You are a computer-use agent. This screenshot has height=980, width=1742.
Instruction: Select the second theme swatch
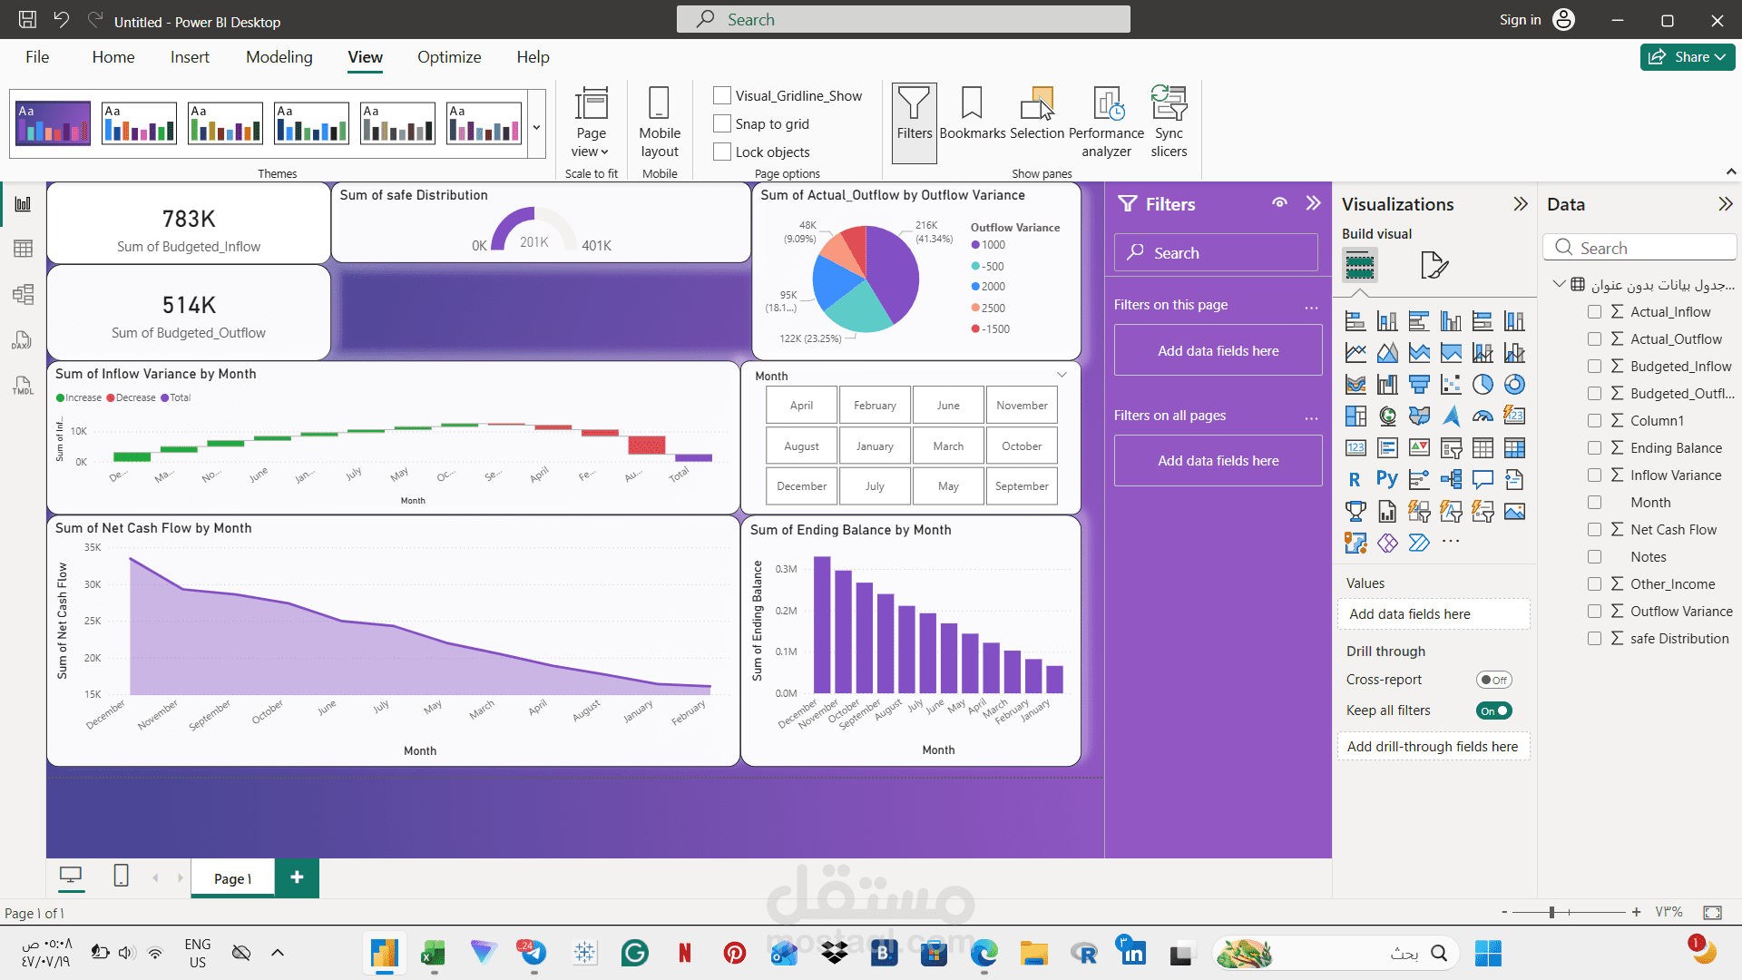tap(139, 123)
